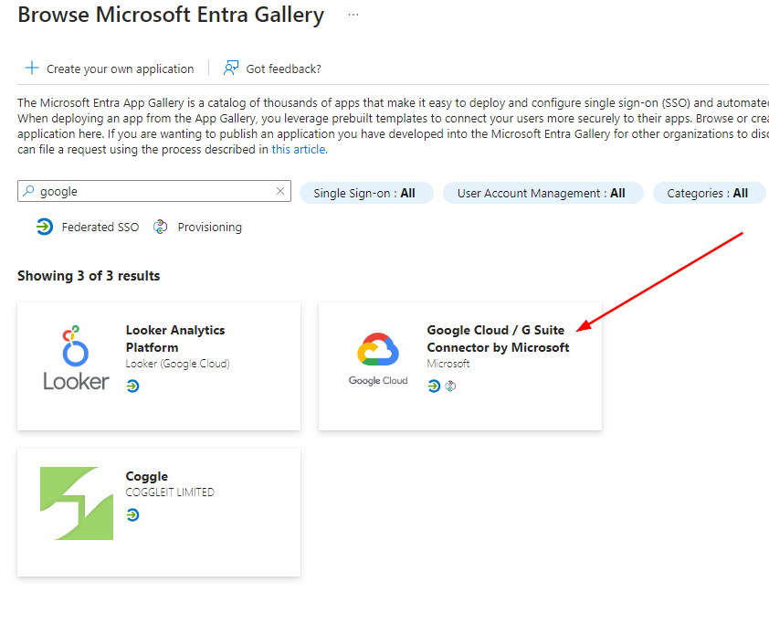Open the Looker Analytics Platform app title

pos(175,338)
